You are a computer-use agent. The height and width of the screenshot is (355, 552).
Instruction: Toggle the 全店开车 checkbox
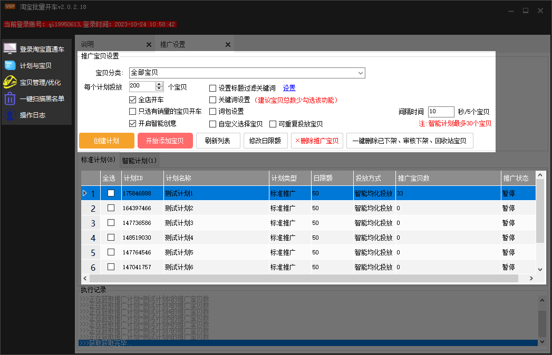(x=132, y=100)
